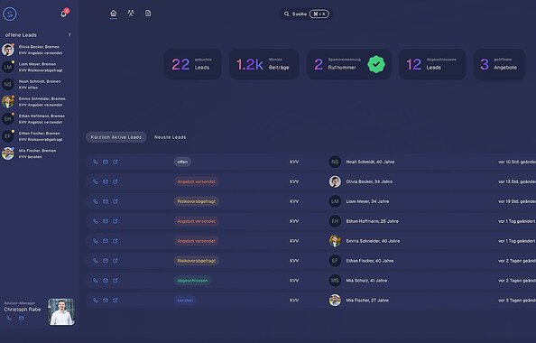Click Liam Meyer's Risikovorabgefragt badge
The width and height of the screenshot is (536, 343).
[x=197, y=201]
